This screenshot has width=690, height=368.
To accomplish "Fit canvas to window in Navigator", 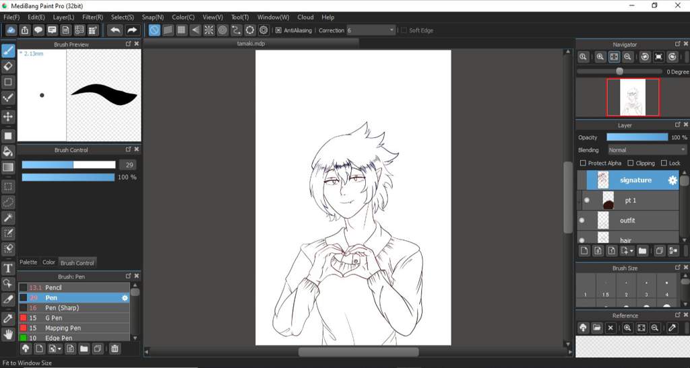I will pos(614,57).
